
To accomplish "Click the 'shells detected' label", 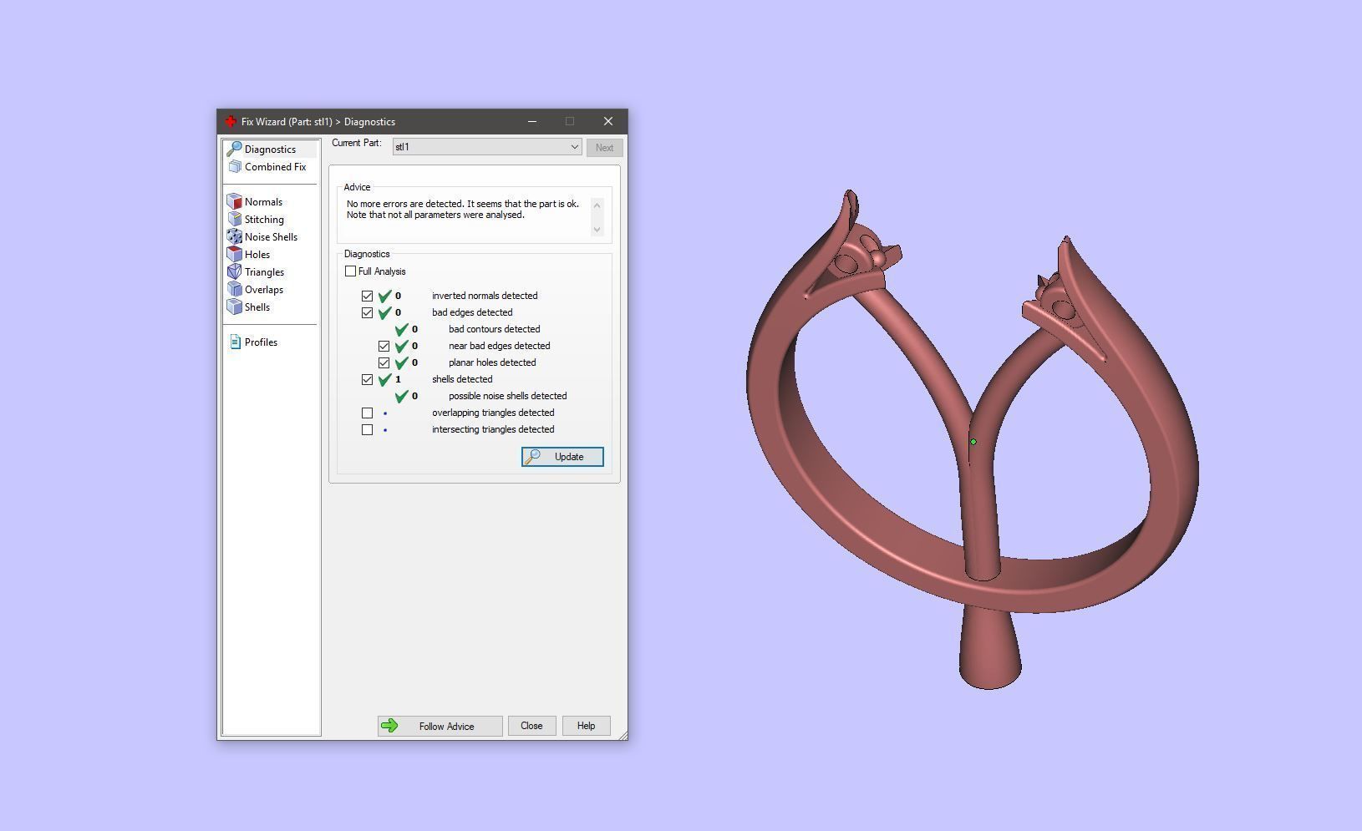I will coord(462,379).
